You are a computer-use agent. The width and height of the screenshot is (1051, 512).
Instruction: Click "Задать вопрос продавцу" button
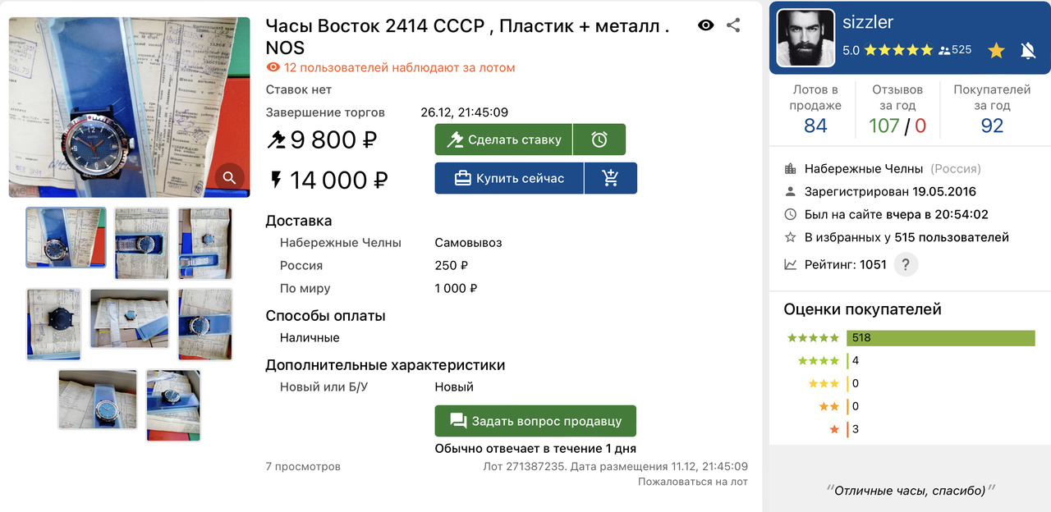[535, 421]
